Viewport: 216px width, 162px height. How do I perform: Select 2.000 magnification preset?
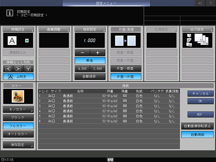(x=98, y=68)
